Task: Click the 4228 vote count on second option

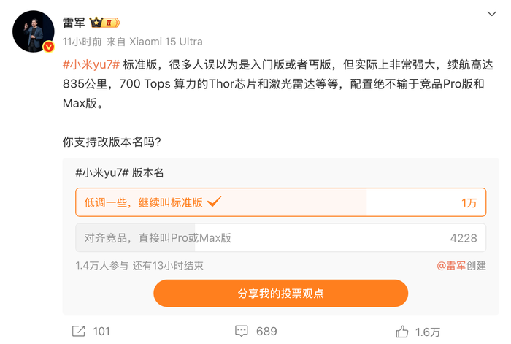Action: pyautogui.click(x=464, y=238)
